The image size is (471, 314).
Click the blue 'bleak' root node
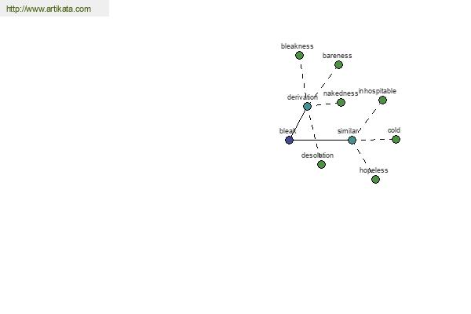pyautogui.click(x=289, y=140)
